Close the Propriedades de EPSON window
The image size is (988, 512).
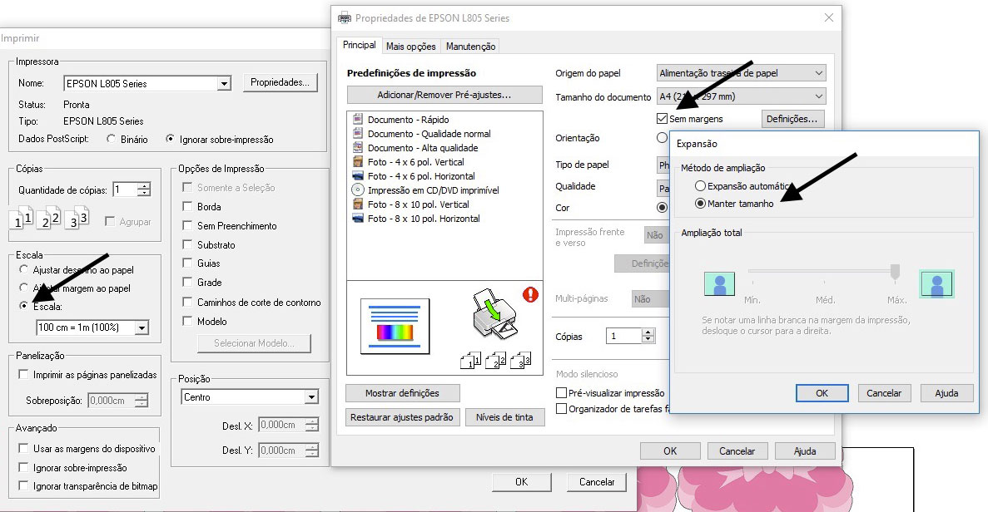coord(828,17)
